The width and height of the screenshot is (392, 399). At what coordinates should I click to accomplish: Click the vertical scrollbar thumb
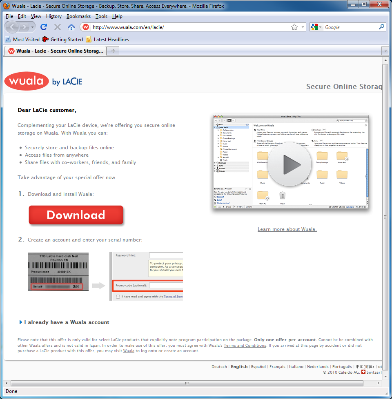point(385,217)
